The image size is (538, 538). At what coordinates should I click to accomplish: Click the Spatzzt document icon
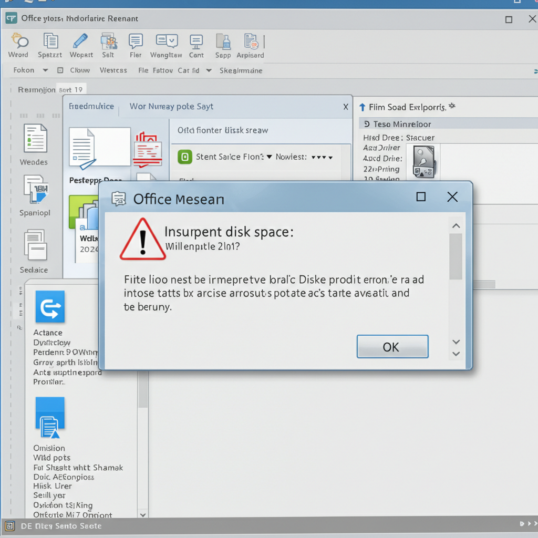click(50, 41)
